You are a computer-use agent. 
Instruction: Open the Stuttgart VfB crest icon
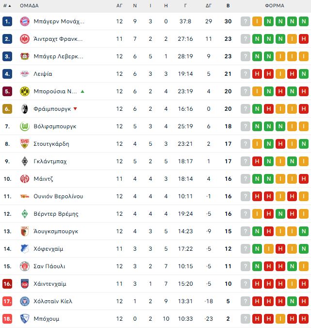click(25, 144)
